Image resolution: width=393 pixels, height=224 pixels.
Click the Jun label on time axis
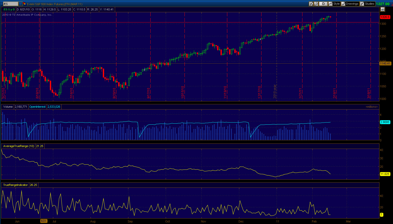pyautogui.click(x=17, y=221)
